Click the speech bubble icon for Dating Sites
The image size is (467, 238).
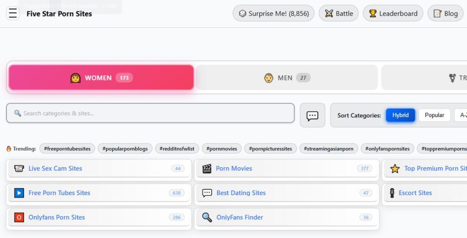tap(207, 193)
